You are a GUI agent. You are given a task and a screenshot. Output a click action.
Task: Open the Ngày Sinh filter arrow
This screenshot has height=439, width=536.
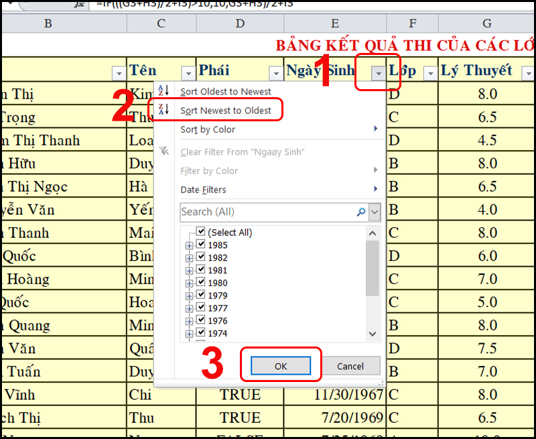pos(379,73)
